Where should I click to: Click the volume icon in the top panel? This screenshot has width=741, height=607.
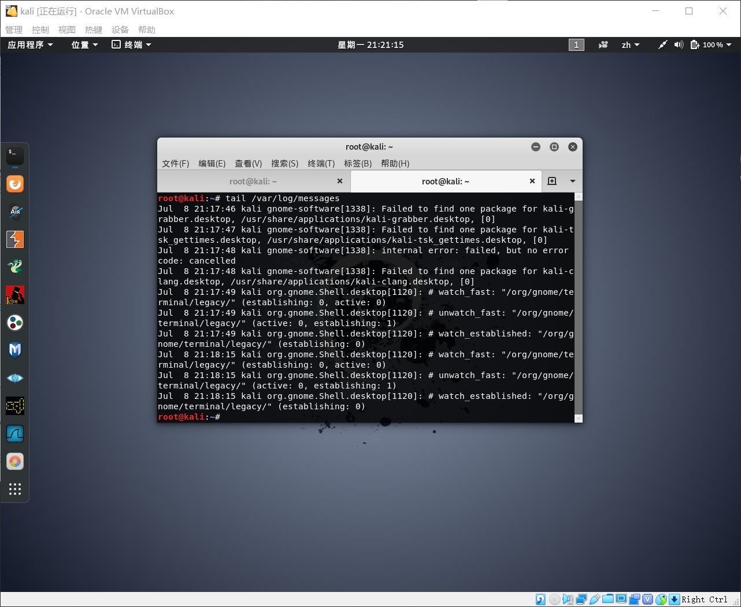(x=678, y=45)
